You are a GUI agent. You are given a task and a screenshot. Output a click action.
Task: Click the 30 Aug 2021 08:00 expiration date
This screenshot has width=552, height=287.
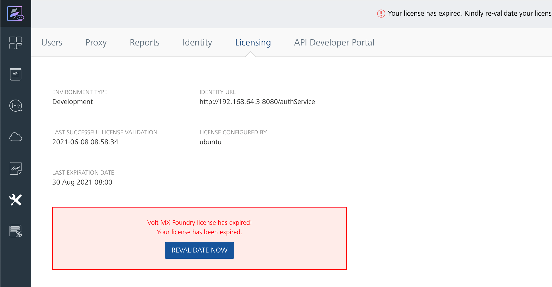pyautogui.click(x=82, y=182)
